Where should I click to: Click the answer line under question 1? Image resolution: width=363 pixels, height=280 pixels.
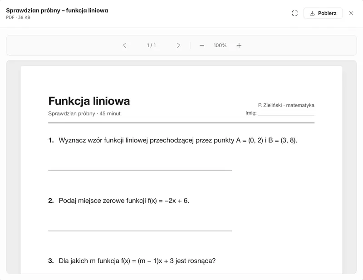140,171
